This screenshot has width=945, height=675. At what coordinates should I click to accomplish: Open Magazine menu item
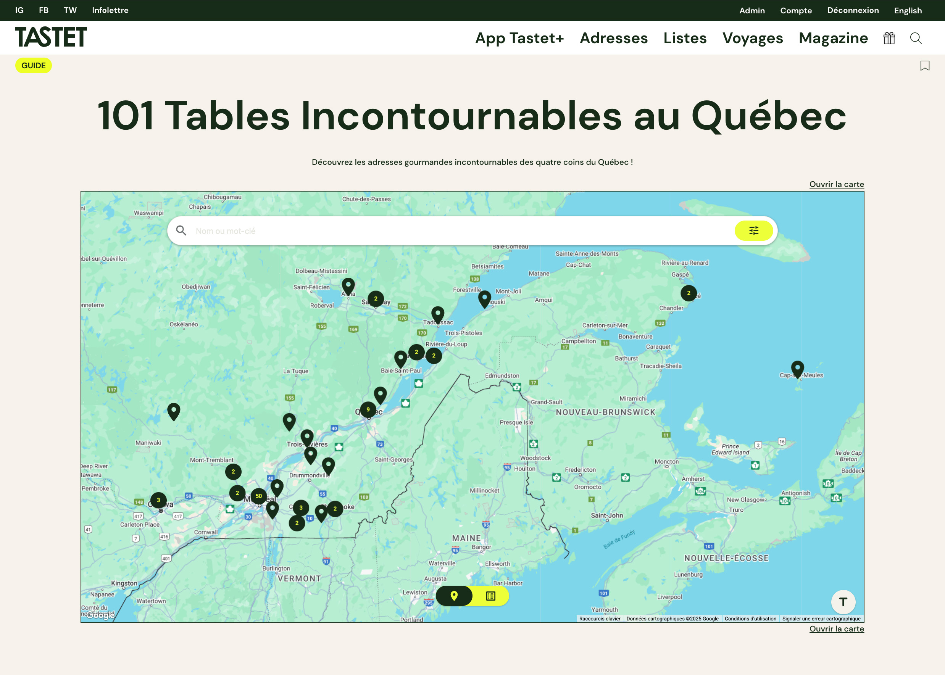833,38
